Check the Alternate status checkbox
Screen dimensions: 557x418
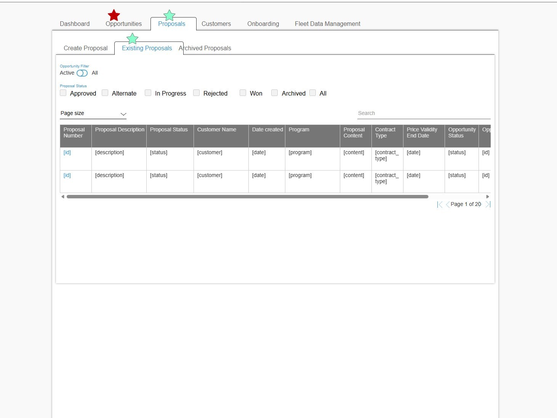105,93
